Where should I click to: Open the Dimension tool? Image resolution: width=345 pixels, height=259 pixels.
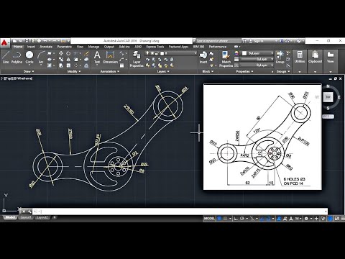click(x=111, y=58)
